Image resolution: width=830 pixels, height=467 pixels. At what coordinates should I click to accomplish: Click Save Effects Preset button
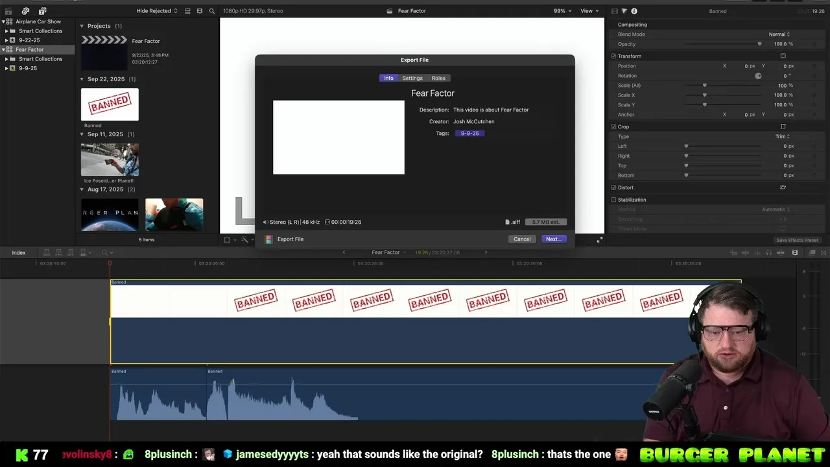[797, 240]
